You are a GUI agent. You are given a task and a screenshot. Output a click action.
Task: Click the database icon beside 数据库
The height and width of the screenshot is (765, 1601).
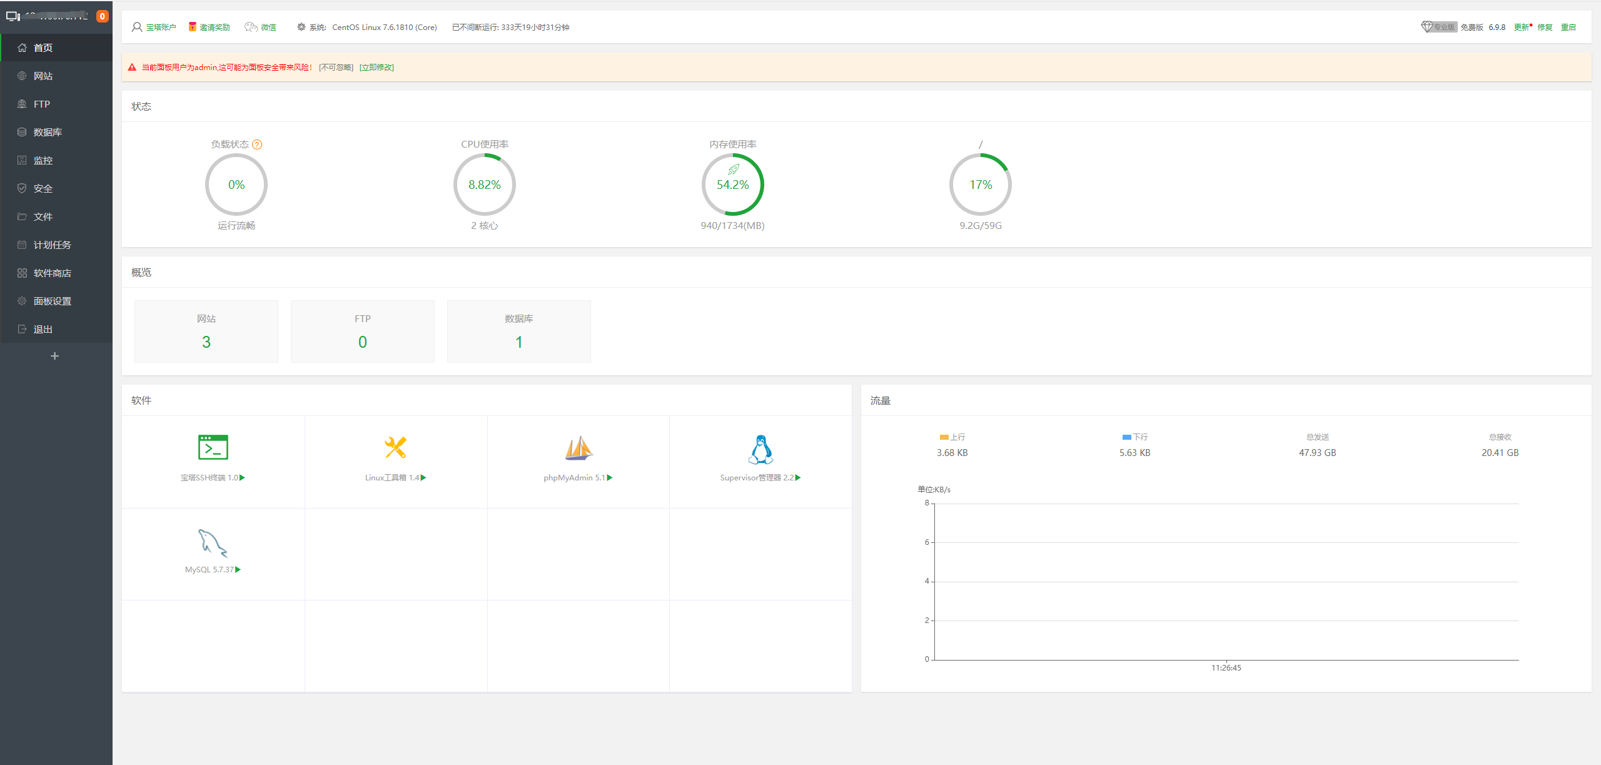[x=22, y=132]
